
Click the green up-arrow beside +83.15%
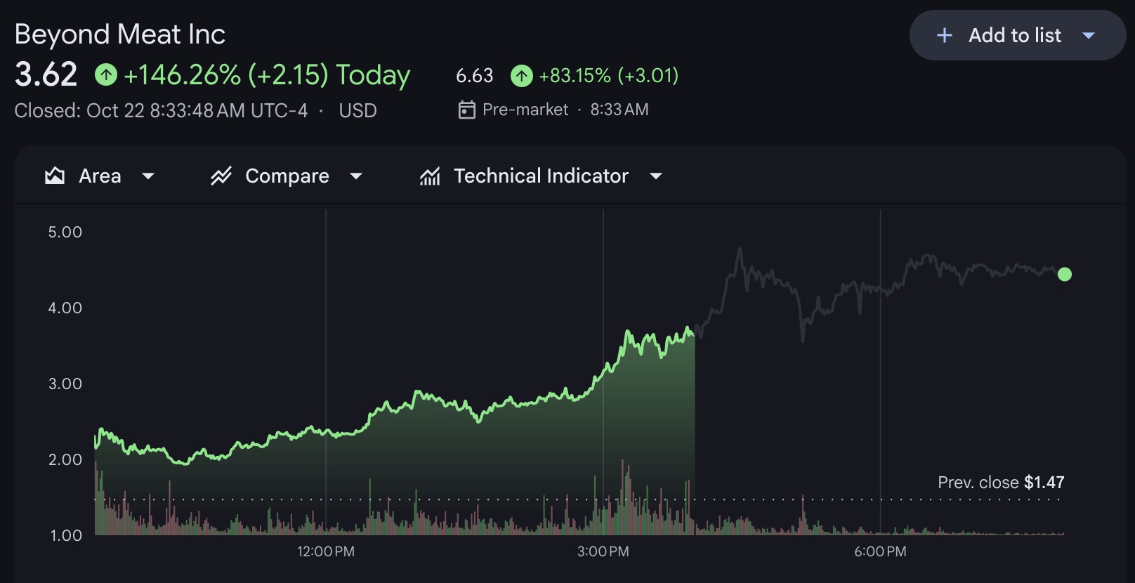pos(522,75)
